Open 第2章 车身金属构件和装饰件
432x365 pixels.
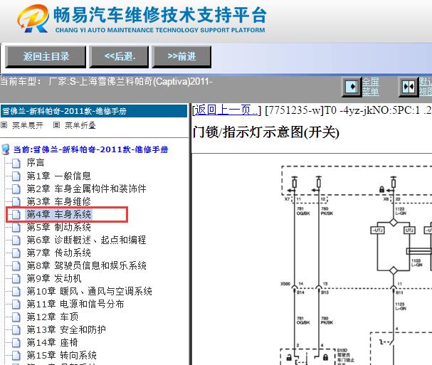(87, 189)
